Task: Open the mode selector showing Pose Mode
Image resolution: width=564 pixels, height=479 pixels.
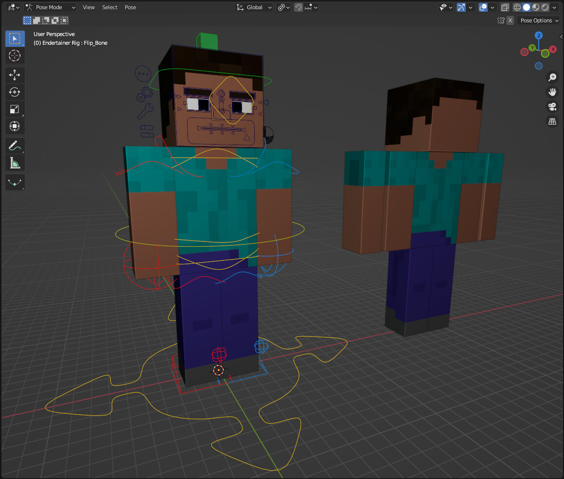Action: [50, 7]
